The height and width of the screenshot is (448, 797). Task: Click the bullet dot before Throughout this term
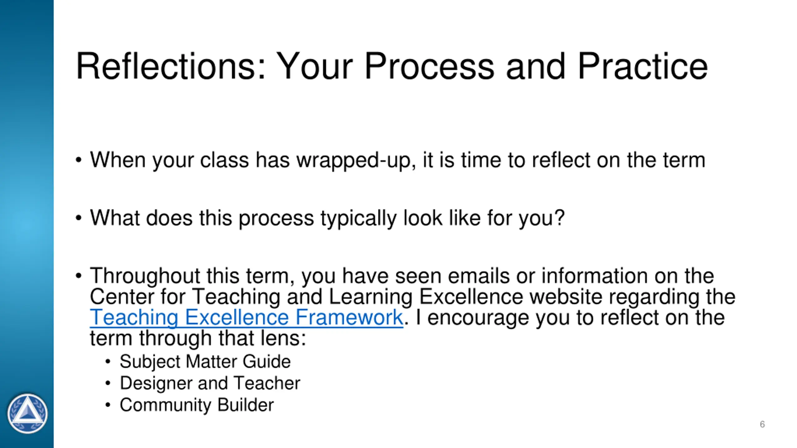pos(78,276)
